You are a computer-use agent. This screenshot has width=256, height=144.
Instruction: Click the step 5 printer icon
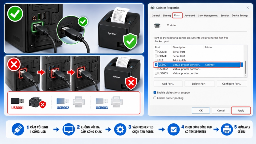[x=227, y=129]
